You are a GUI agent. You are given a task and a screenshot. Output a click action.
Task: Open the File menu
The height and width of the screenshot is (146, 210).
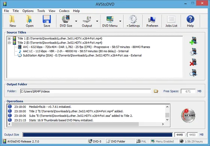pos(6,11)
